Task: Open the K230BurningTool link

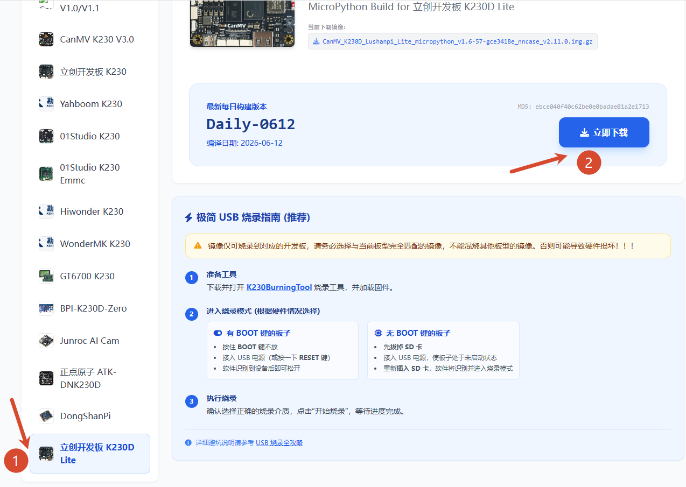Action: 279,287
